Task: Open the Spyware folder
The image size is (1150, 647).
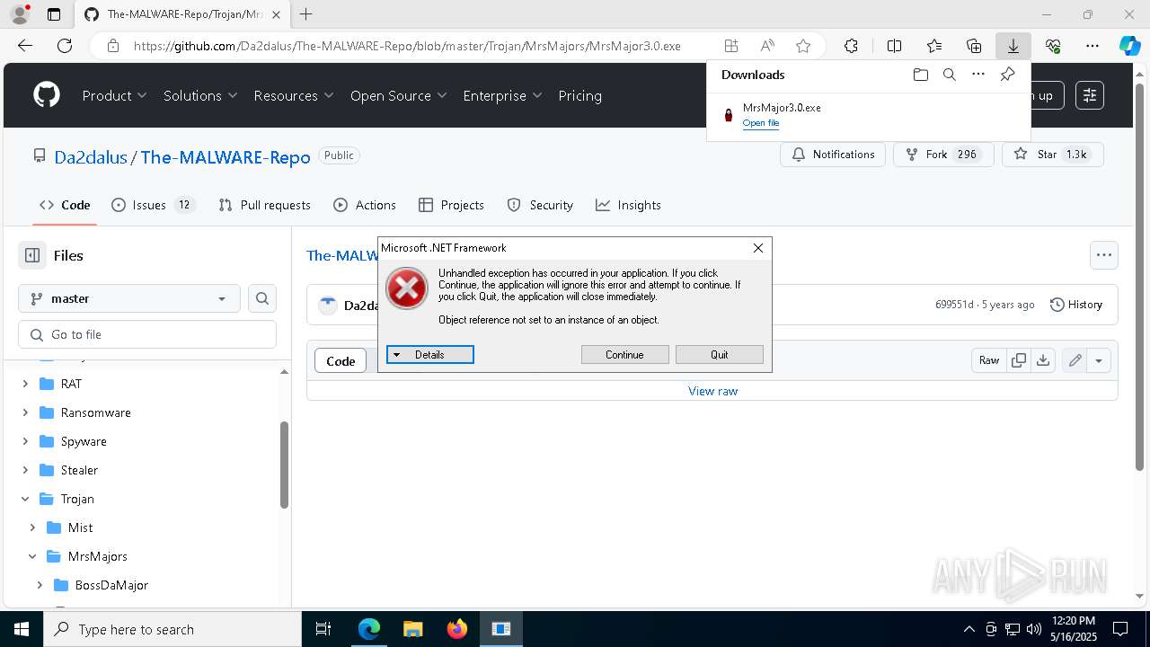Action: pyautogui.click(x=84, y=441)
